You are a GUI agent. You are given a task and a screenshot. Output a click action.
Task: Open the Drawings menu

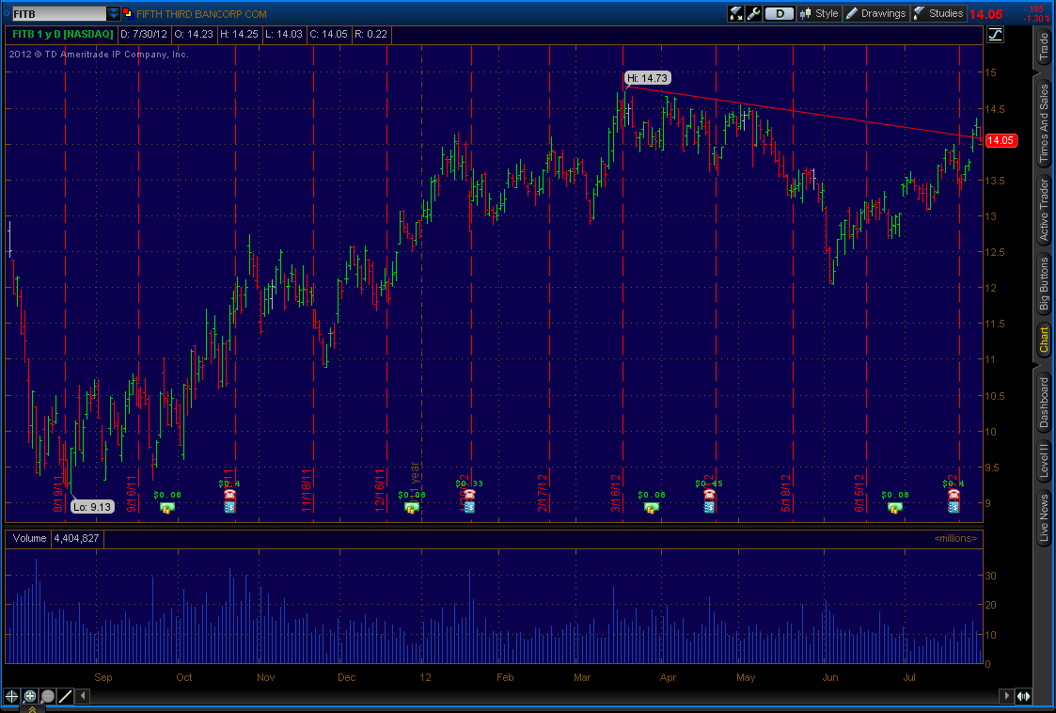pos(875,13)
